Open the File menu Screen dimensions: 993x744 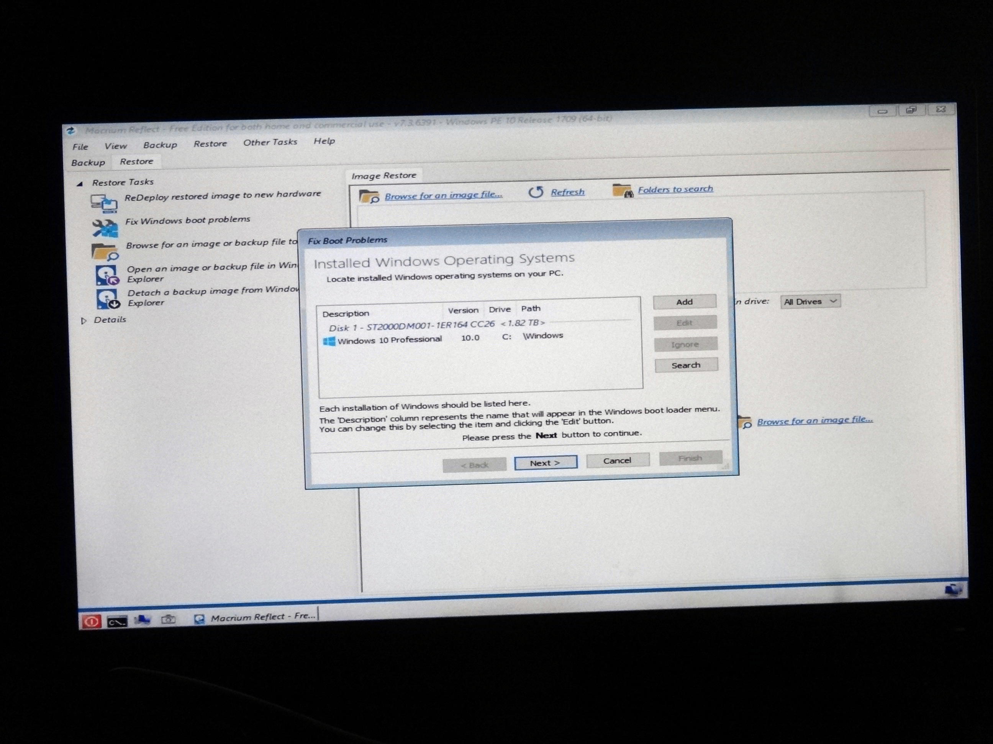pyautogui.click(x=80, y=147)
